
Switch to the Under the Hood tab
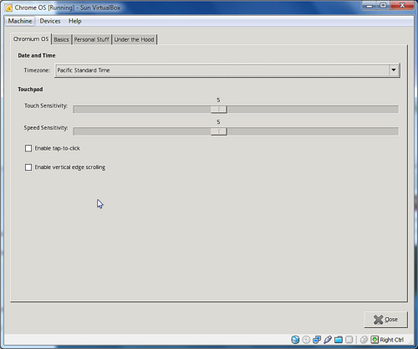coord(134,39)
